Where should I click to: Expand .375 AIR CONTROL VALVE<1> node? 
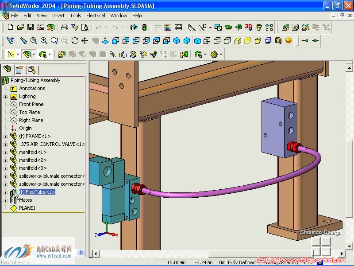coord(5,145)
